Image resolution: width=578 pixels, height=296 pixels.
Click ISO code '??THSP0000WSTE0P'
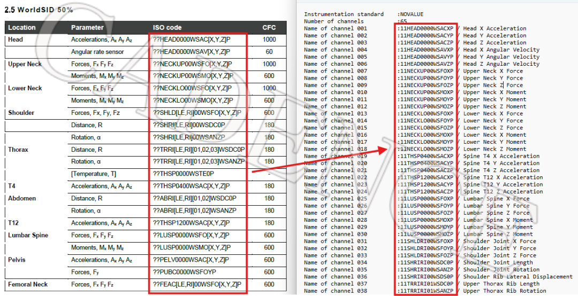coord(183,174)
